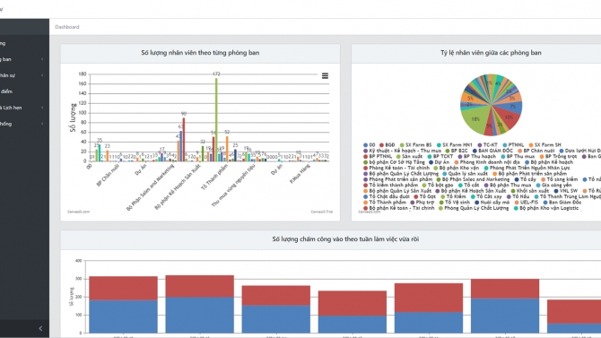The image size is (601, 338).
Task: Expand the sidebar row ending 'hống' chevron
Action: click(42, 124)
